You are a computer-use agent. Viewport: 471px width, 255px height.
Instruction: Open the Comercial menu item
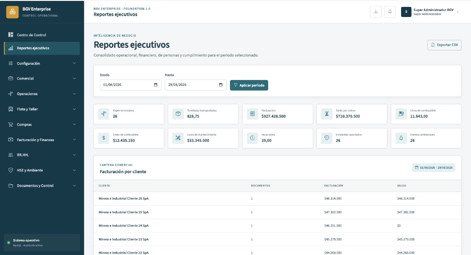(x=42, y=78)
